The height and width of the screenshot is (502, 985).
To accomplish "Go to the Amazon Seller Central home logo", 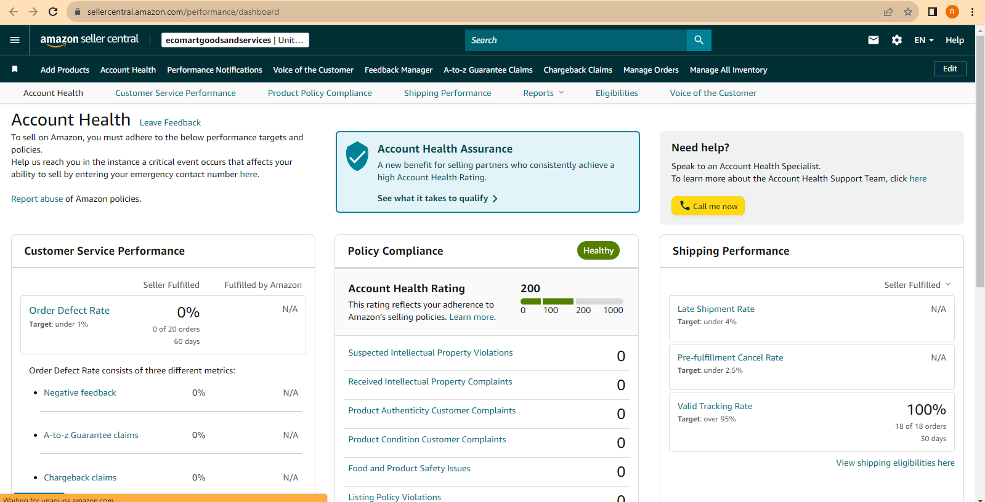I will coord(89,40).
